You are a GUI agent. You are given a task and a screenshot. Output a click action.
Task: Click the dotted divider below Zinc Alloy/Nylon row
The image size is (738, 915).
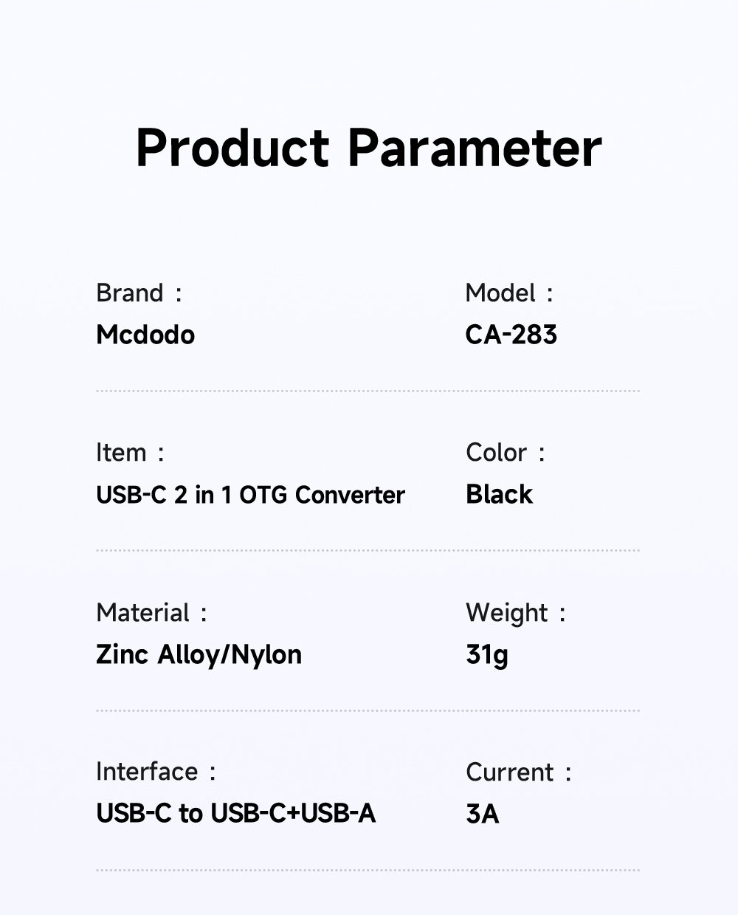(x=368, y=710)
